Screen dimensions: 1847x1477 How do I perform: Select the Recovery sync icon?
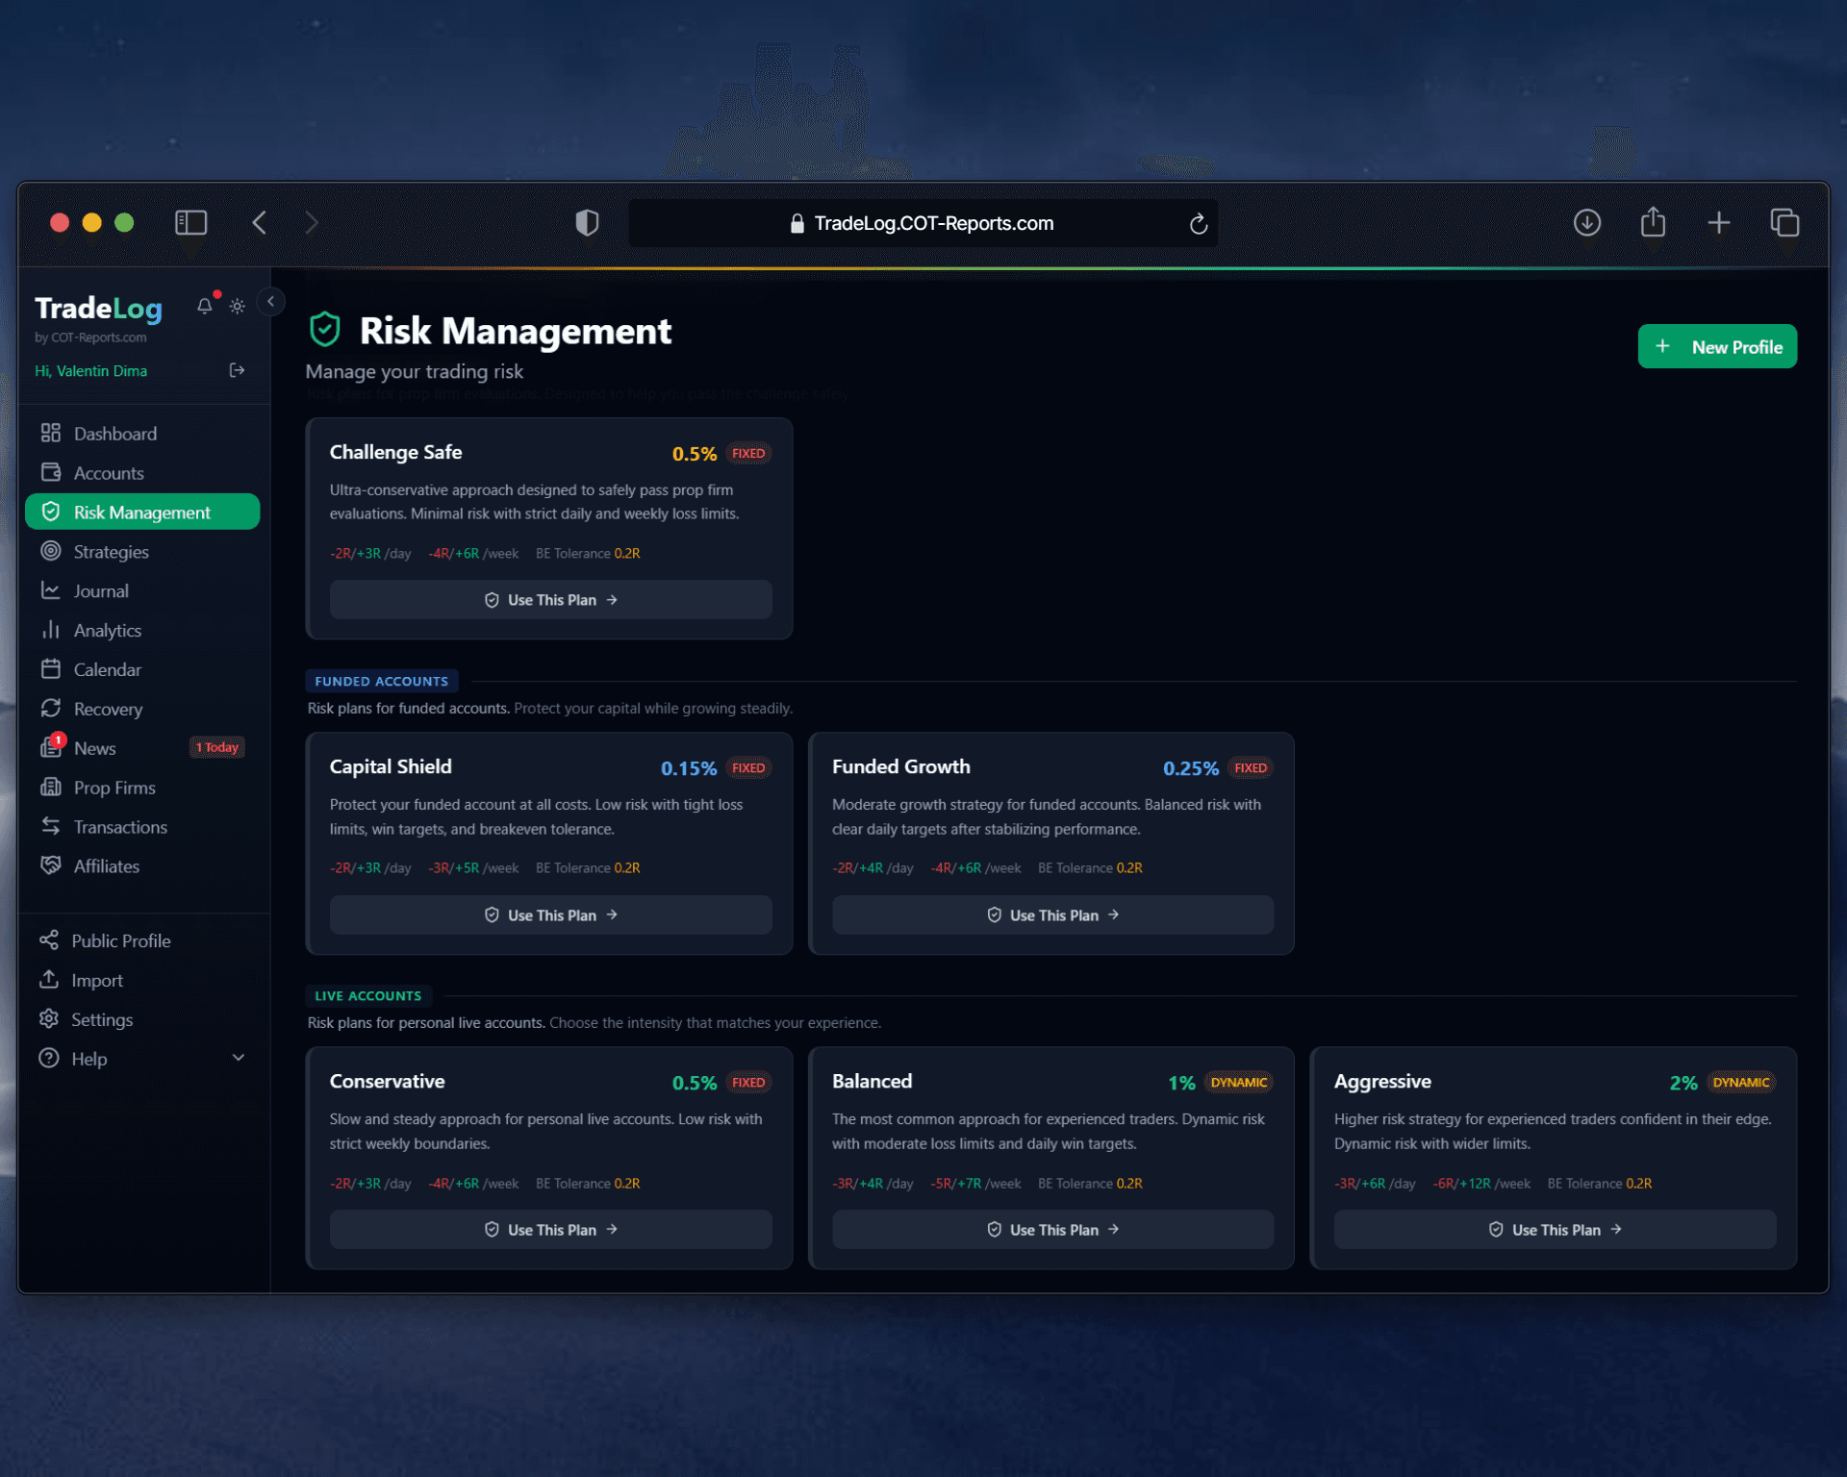[53, 709]
